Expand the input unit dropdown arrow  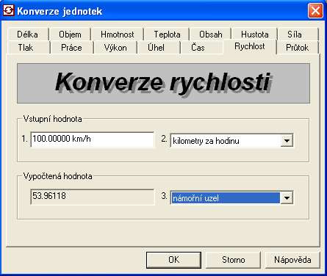click(287, 141)
